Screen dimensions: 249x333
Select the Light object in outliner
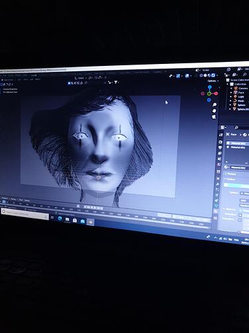click(241, 97)
